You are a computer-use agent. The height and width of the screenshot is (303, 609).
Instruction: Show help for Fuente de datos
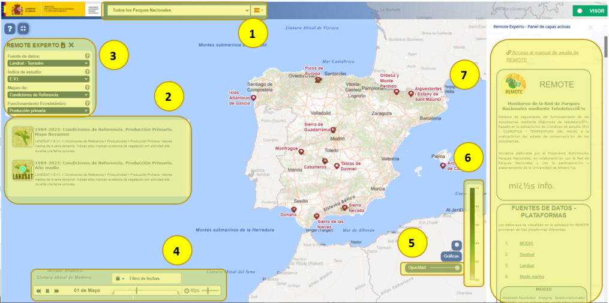point(88,56)
